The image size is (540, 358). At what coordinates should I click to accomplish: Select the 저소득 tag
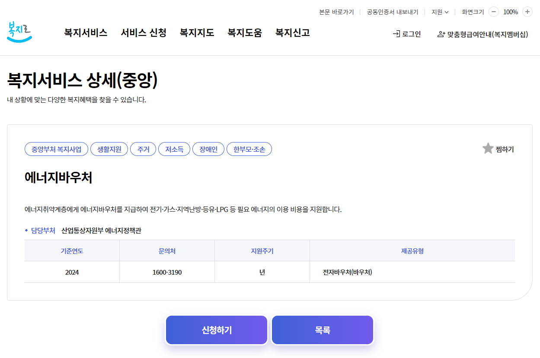174,149
